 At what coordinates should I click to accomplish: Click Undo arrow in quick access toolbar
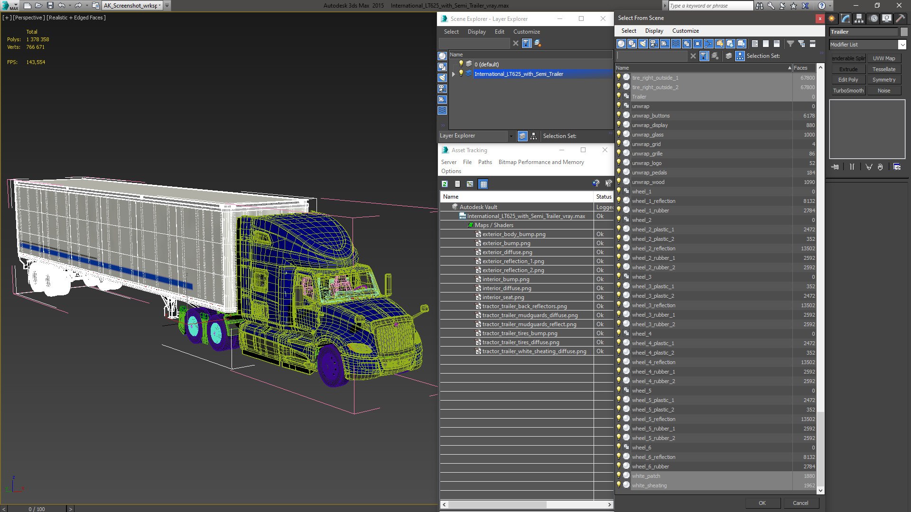pyautogui.click(x=62, y=6)
